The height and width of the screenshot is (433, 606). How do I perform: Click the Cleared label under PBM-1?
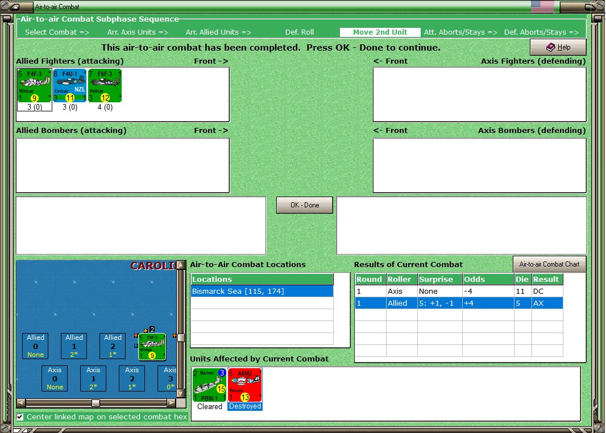tap(209, 406)
